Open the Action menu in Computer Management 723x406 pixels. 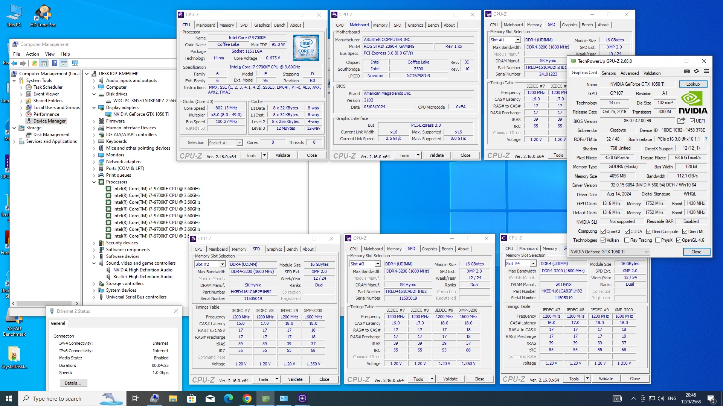coord(32,54)
